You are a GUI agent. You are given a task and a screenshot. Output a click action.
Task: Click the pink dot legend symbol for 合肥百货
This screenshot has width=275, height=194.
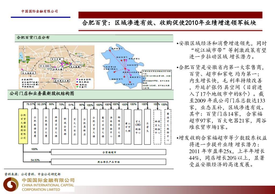pyautogui.click(x=77, y=80)
